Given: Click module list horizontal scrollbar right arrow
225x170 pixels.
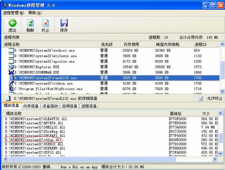Looking at the screenshot, I should tap(215, 159).
